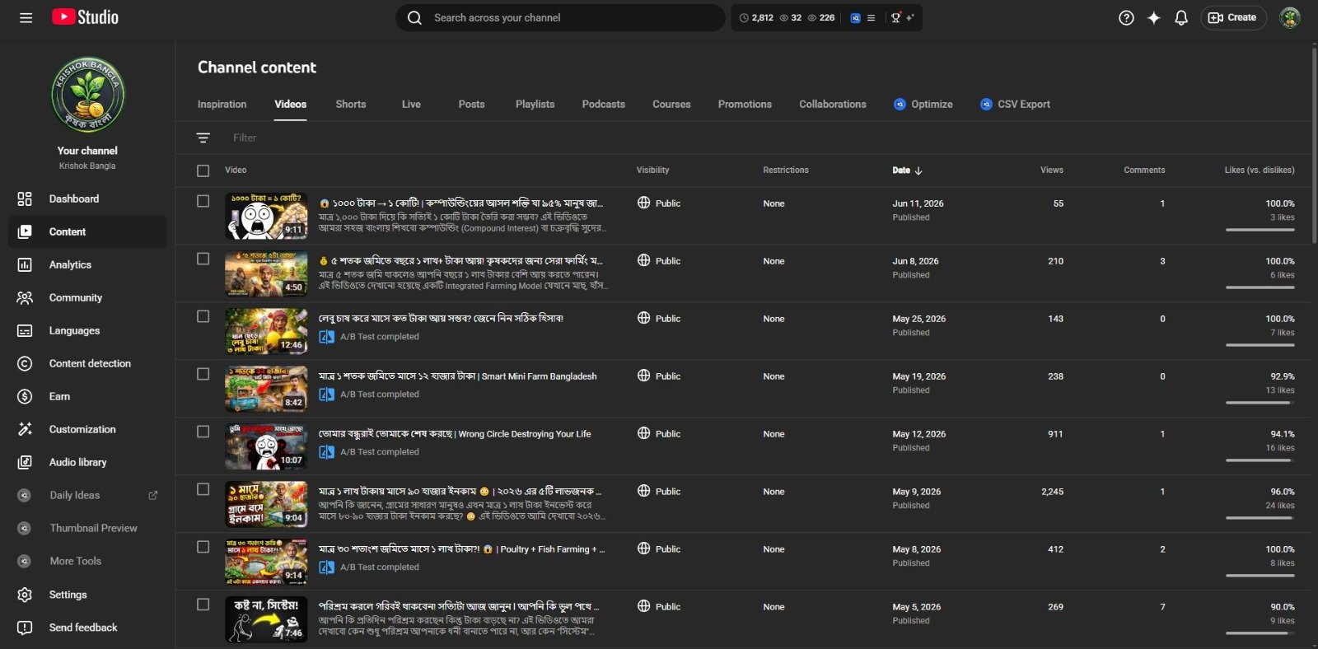Image resolution: width=1318 pixels, height=649 pixels.
Task: Click A/B test icon for May 12 video
Action: (326, 452)
